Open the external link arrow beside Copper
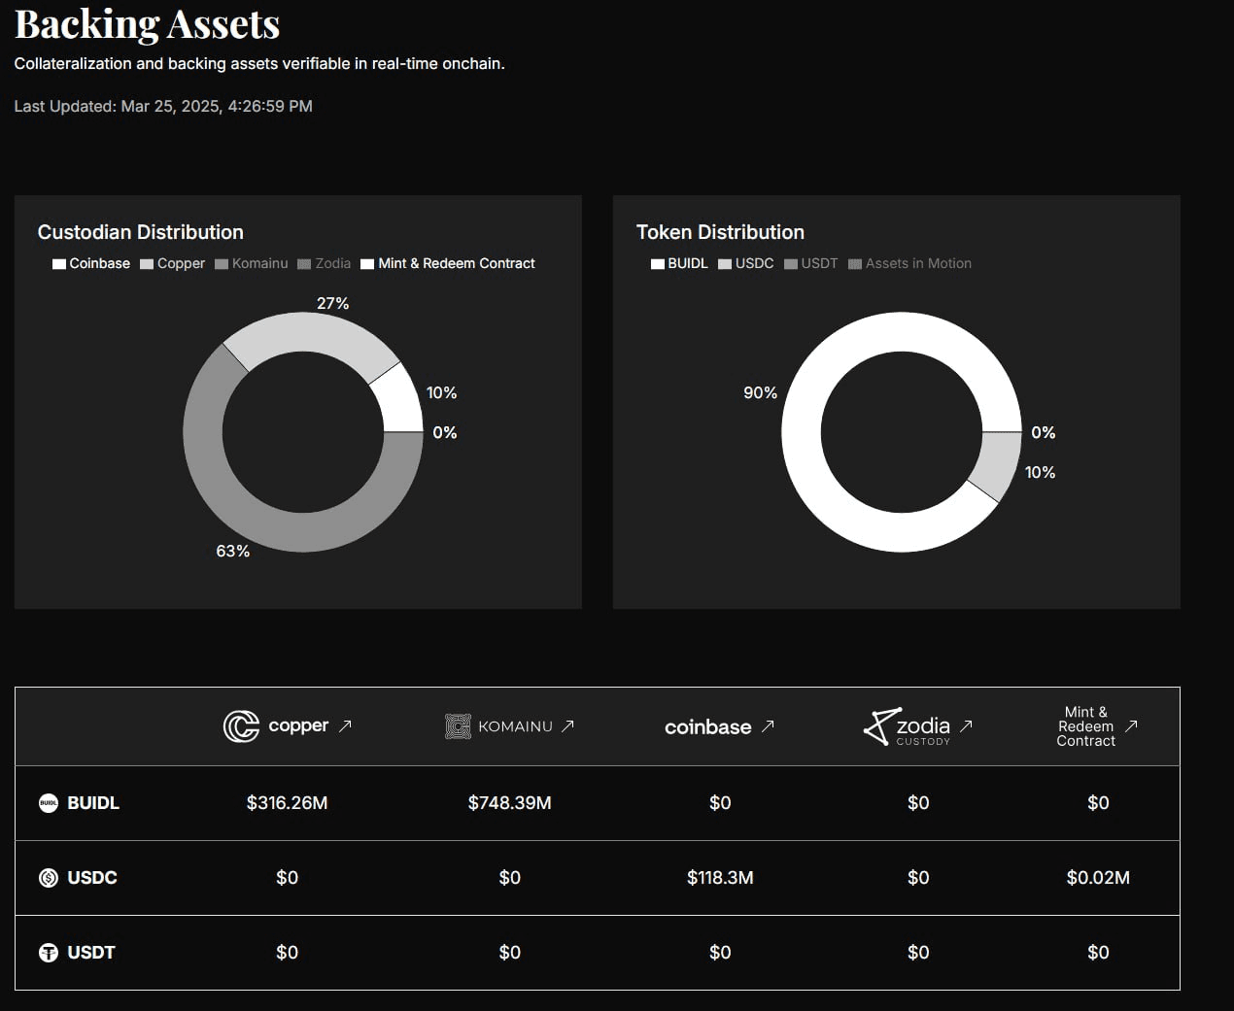The width and height of the screenshot is (1234, 1011). [345, 725]
